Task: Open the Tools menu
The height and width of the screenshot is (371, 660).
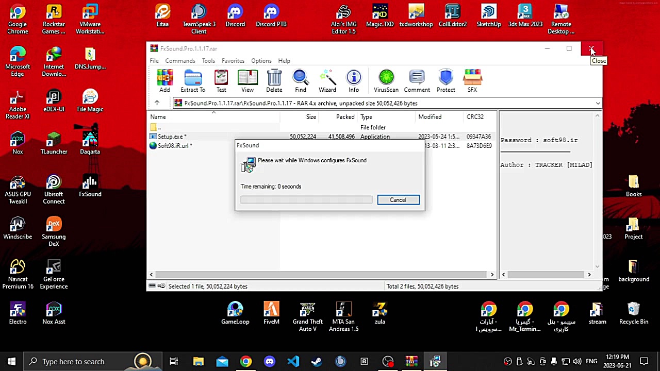Action: [208, 61]
